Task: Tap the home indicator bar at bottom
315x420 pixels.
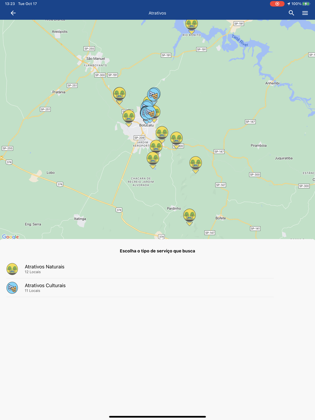Action: click(157, 417)
